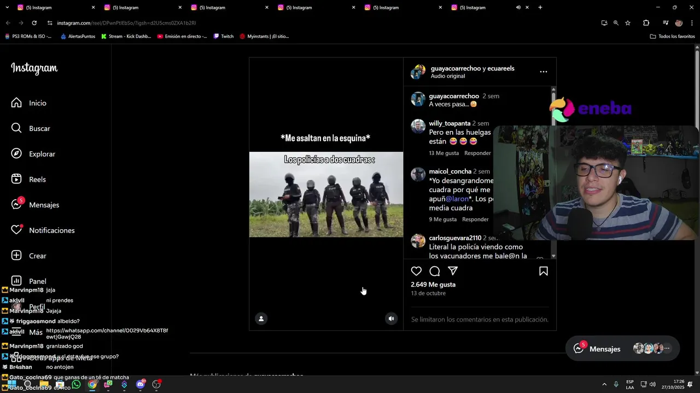This screenshot has width=700, height=393.
Task: Reload the Instagram page
Action: pos(34,23)
